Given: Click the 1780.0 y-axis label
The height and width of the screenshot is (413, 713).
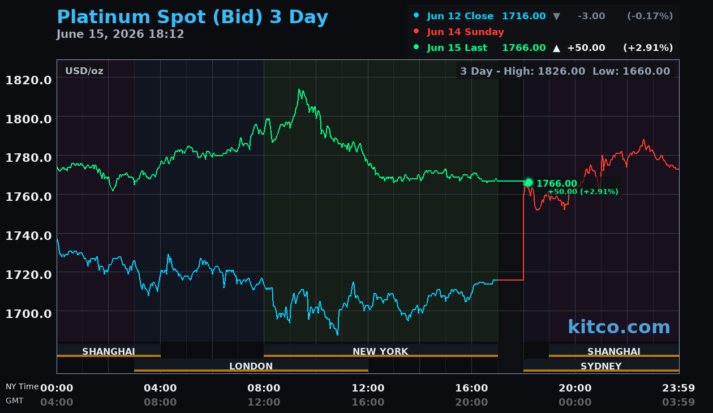Looking at the screenshot, I should click(28, 157).
